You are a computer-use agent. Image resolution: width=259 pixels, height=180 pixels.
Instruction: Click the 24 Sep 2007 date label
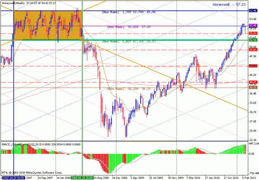pyautogui.click(x=45, y=178)
